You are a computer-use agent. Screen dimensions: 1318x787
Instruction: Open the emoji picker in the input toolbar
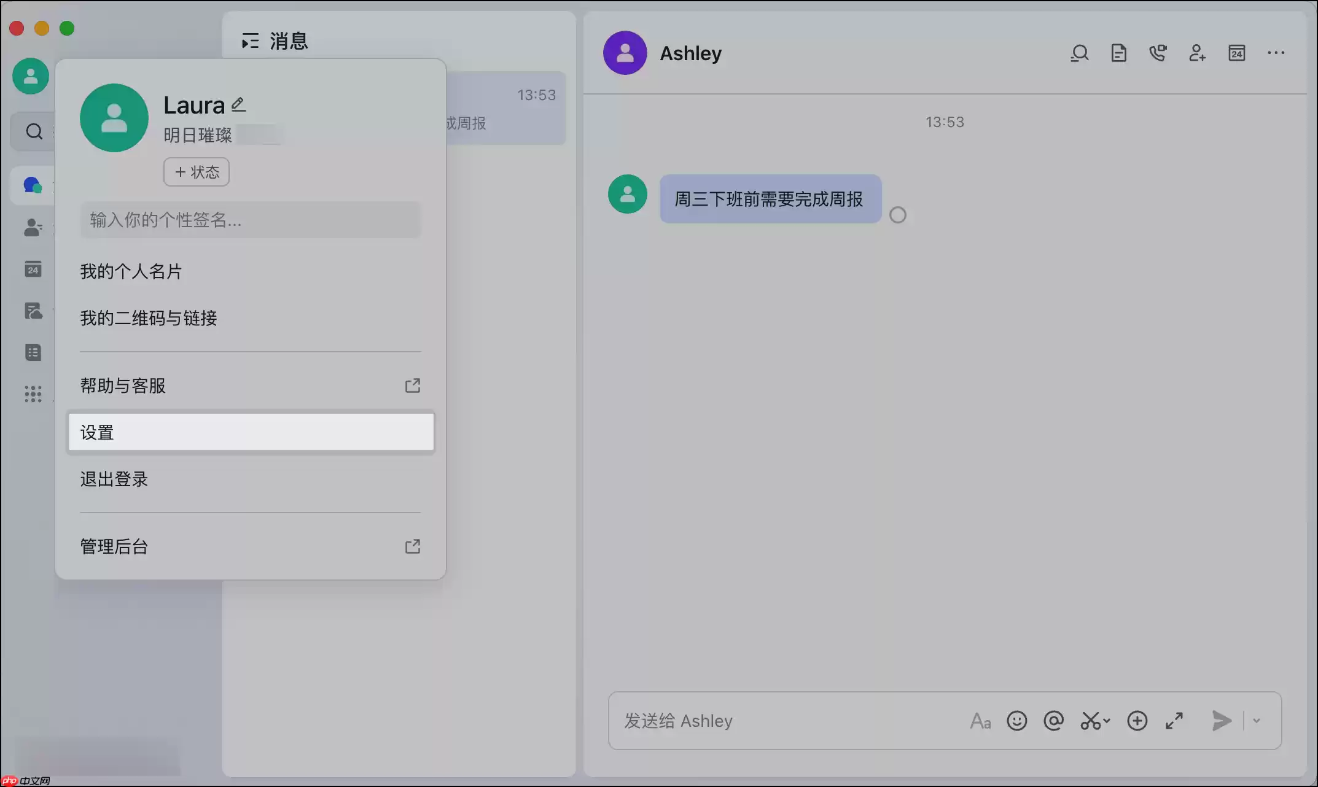(x=1017, y=721)
